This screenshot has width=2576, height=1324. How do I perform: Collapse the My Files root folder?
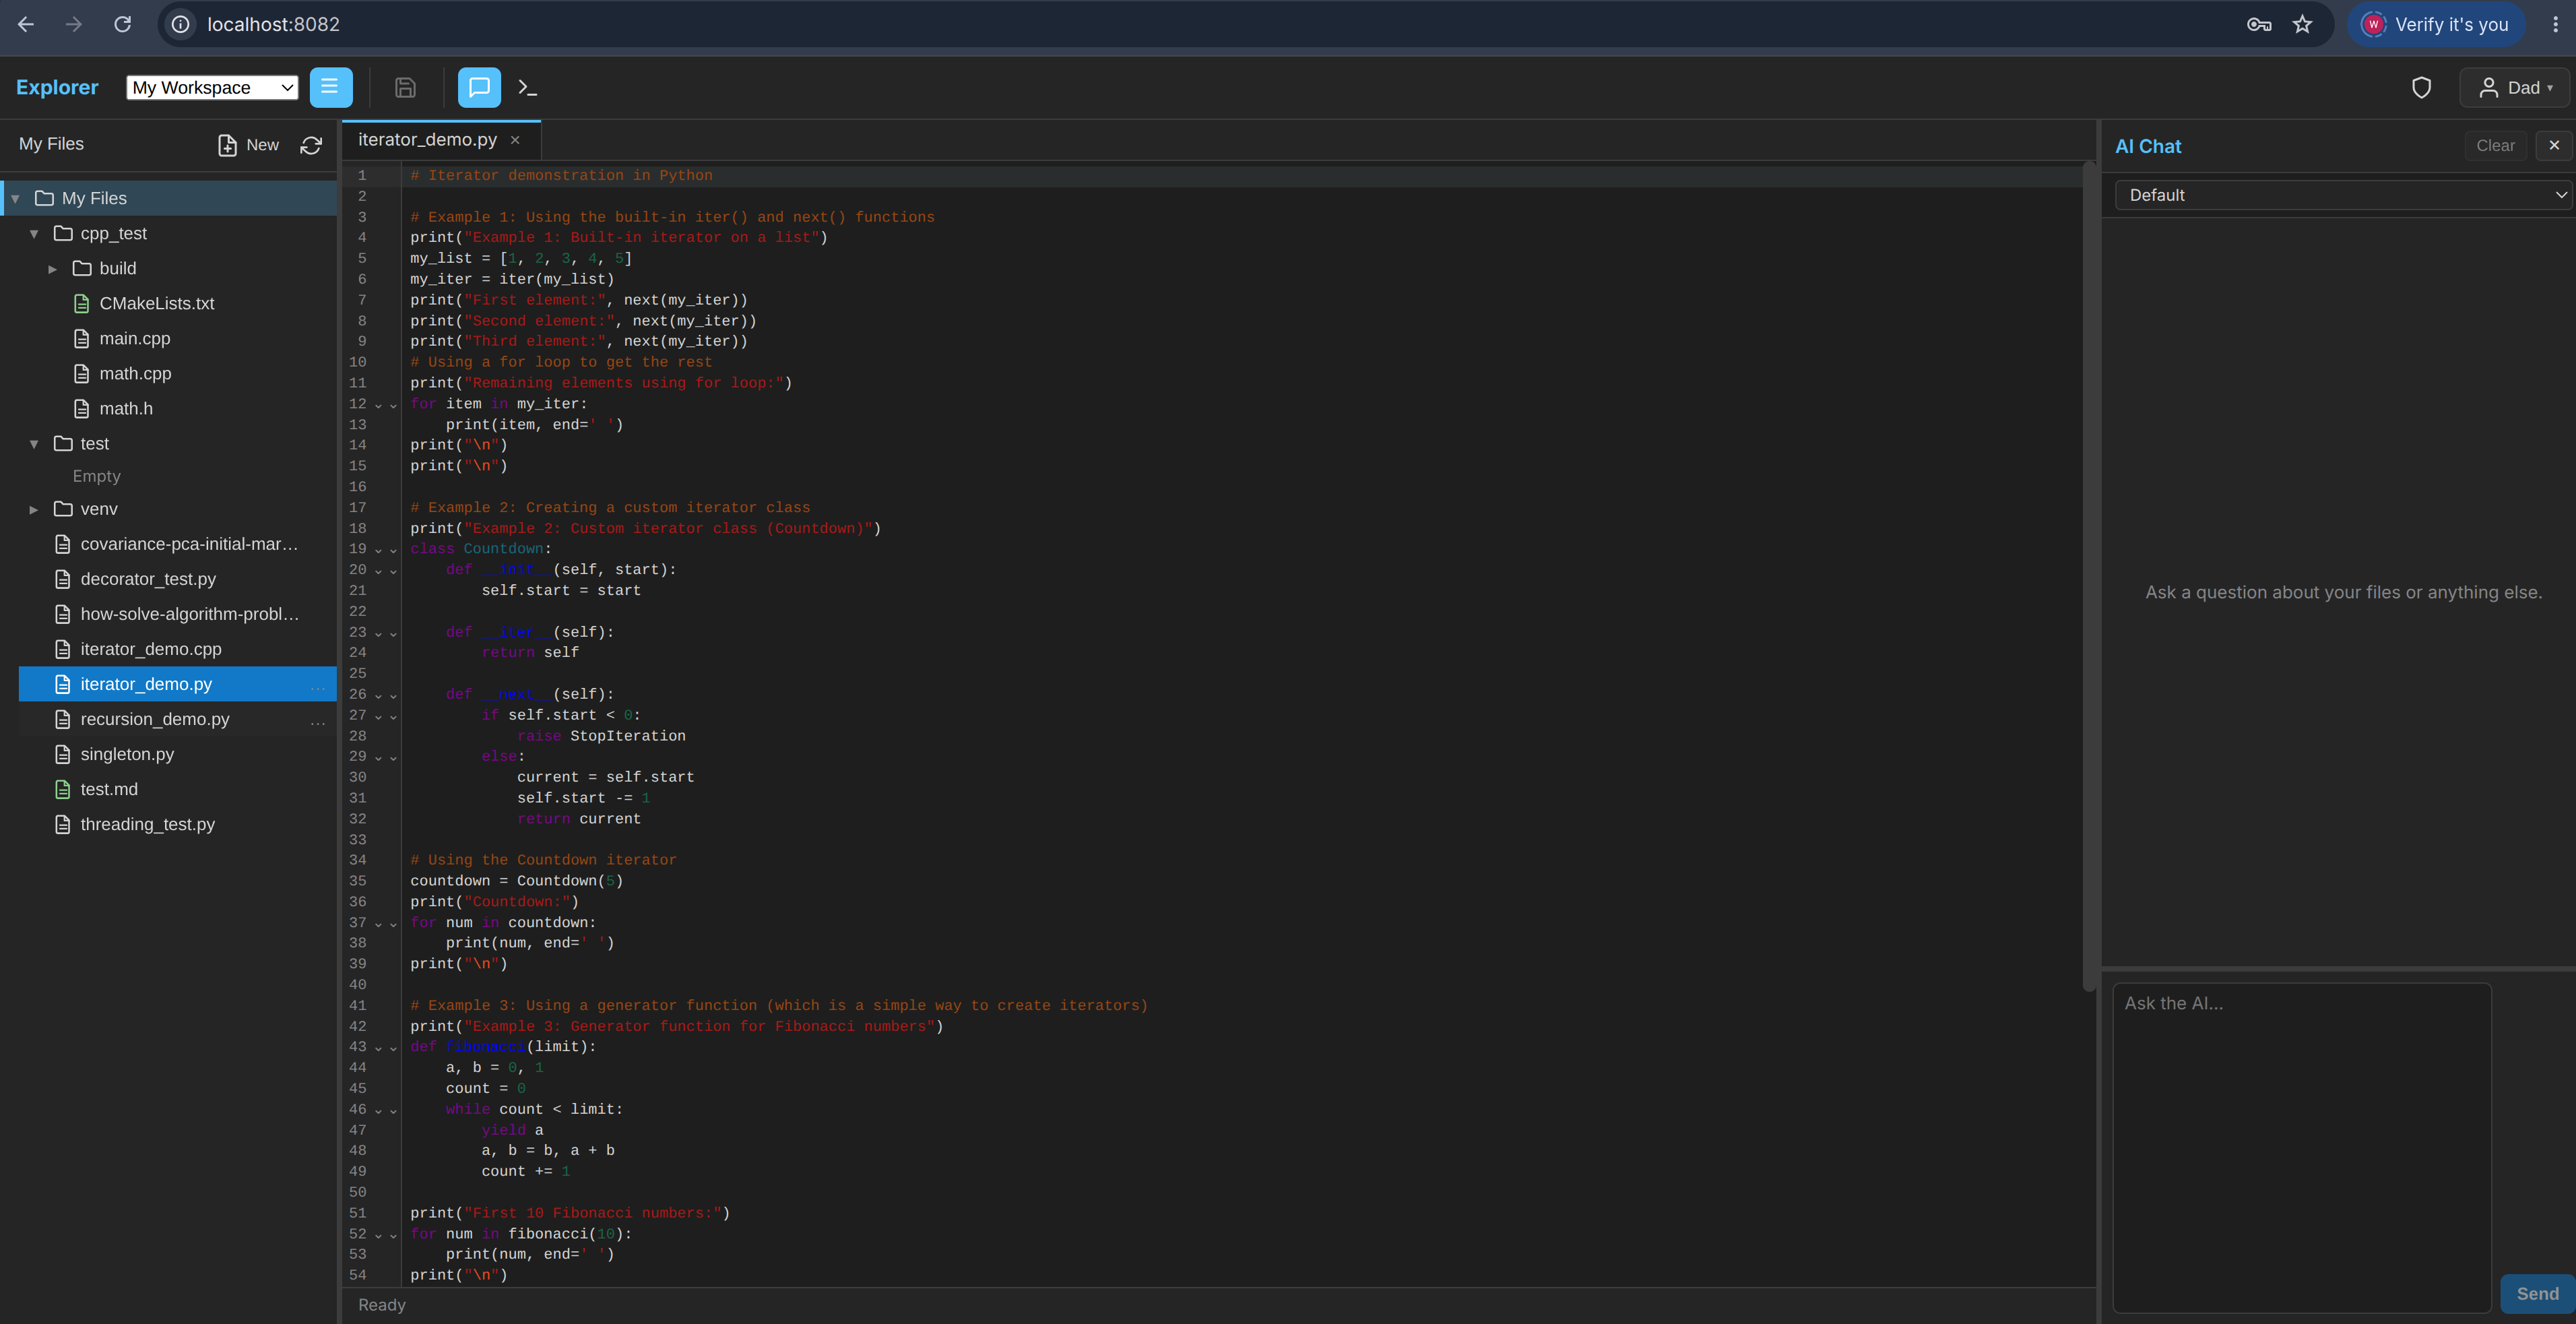(15, 198)
